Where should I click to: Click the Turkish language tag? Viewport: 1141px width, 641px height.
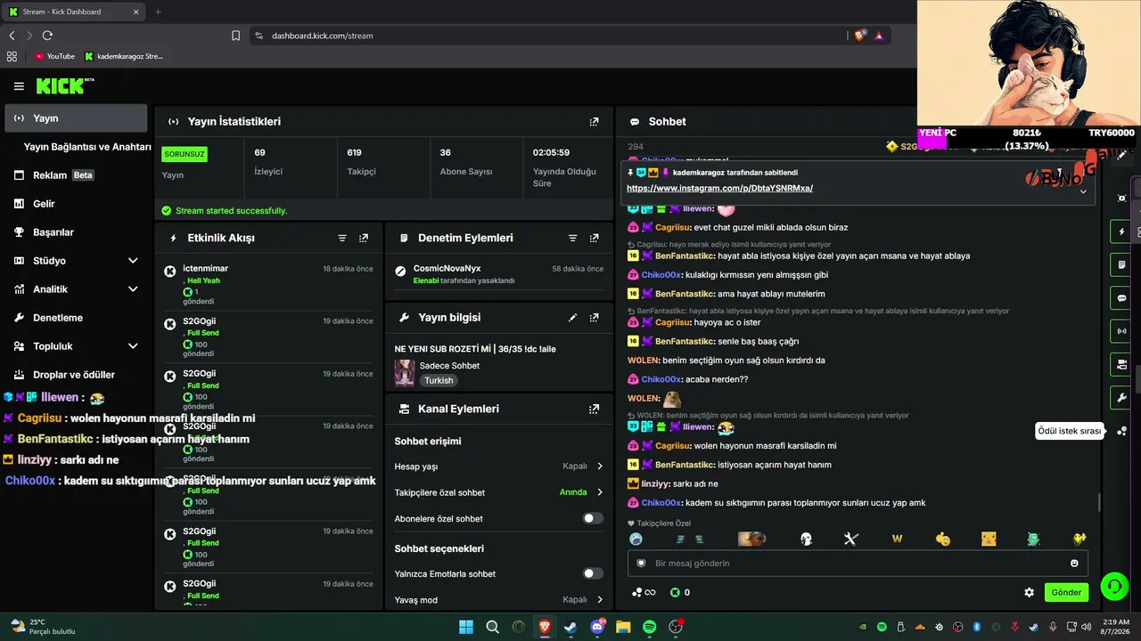(x=439, y=381)
